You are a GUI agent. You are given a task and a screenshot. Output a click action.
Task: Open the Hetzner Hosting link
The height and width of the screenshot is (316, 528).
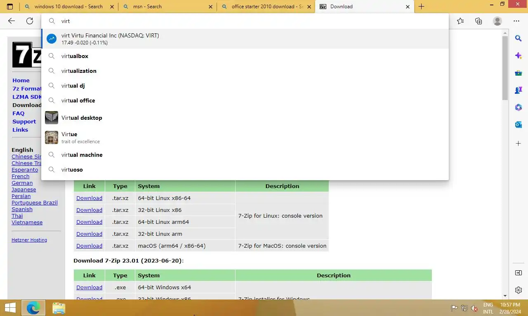tap(29, 240)
